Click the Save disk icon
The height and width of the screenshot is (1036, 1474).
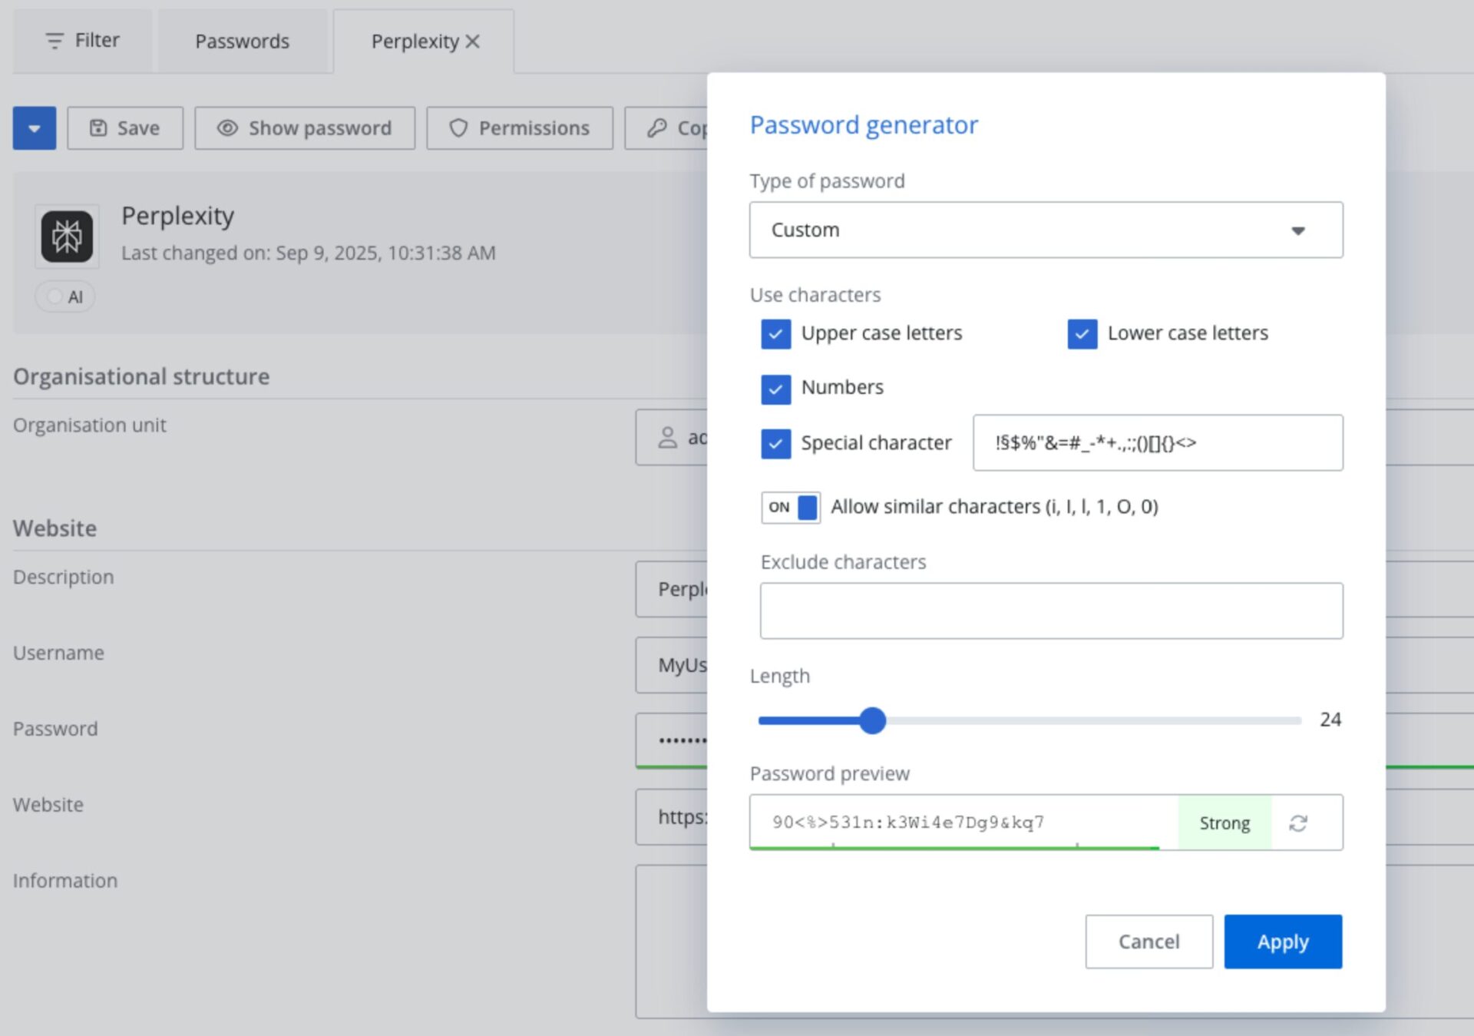[98, 127]
